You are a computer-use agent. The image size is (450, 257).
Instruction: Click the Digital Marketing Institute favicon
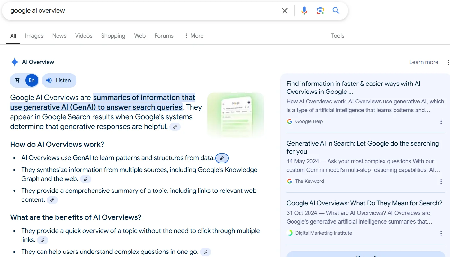click(290, 233)
